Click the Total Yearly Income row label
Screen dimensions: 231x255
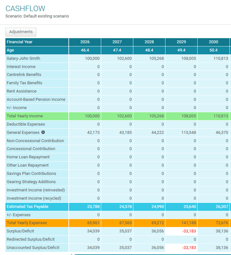click(25, 116)
